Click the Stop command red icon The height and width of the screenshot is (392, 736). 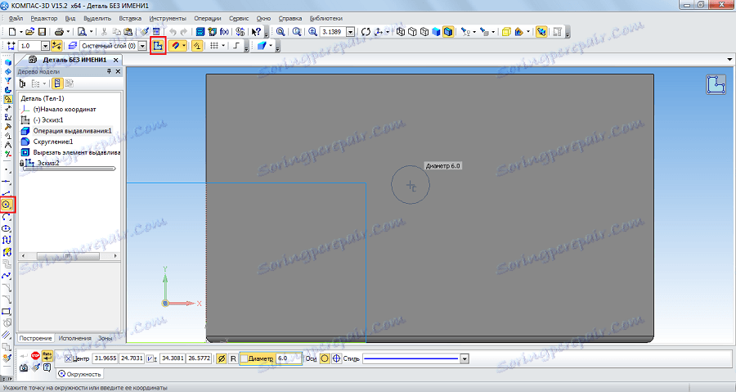35,356
